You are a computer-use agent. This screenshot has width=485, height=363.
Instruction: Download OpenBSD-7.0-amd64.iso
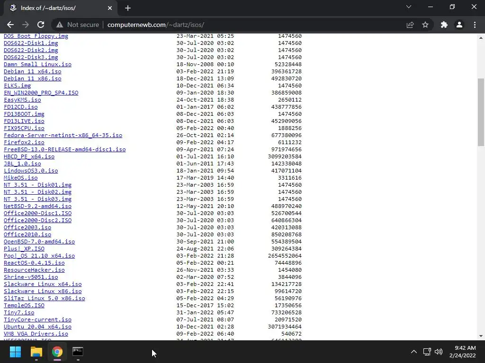click(x=39, y=242)
